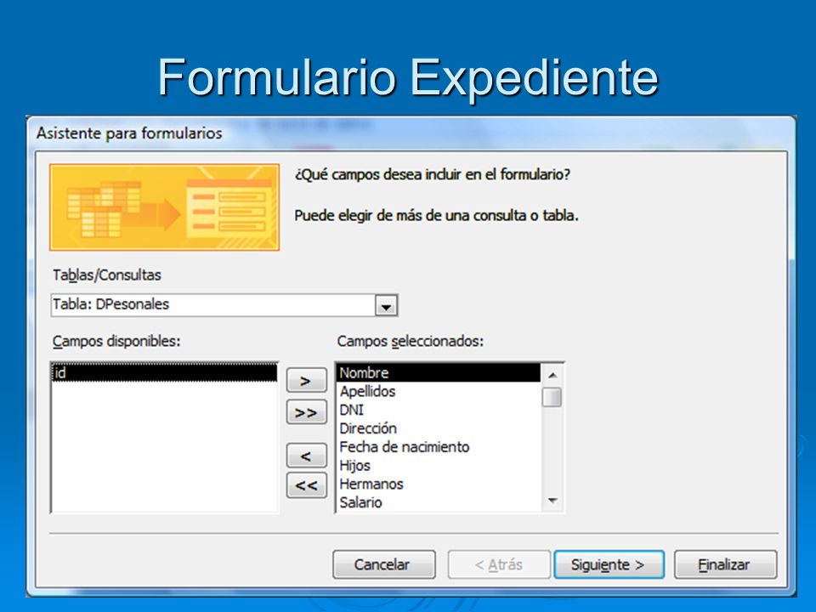
Task: Remove all fields with << button
Action: (306, 485)
